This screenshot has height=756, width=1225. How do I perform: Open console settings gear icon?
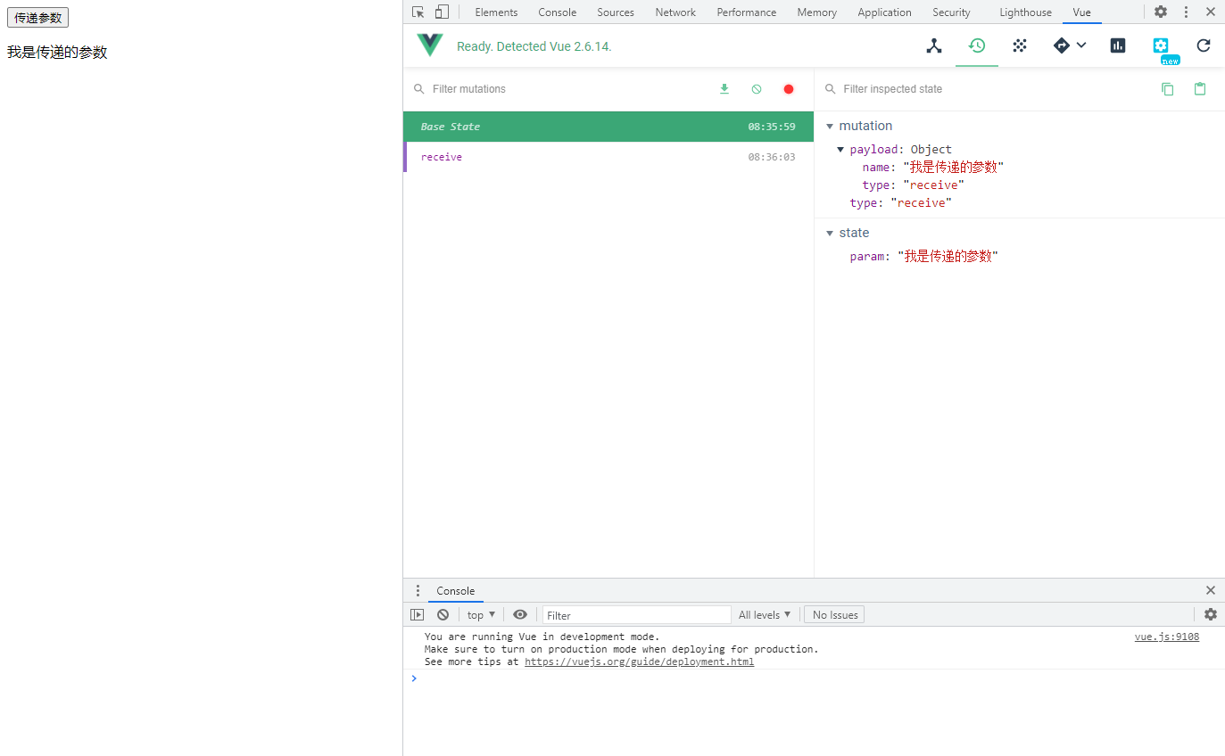coord(1211,614)
